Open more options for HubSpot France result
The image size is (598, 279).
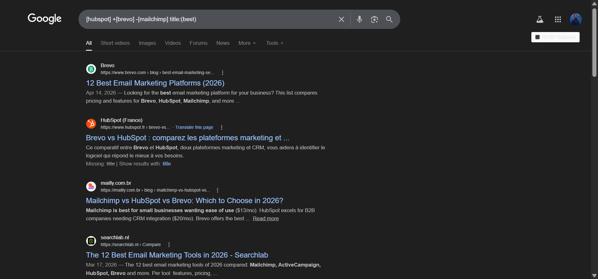221,128
